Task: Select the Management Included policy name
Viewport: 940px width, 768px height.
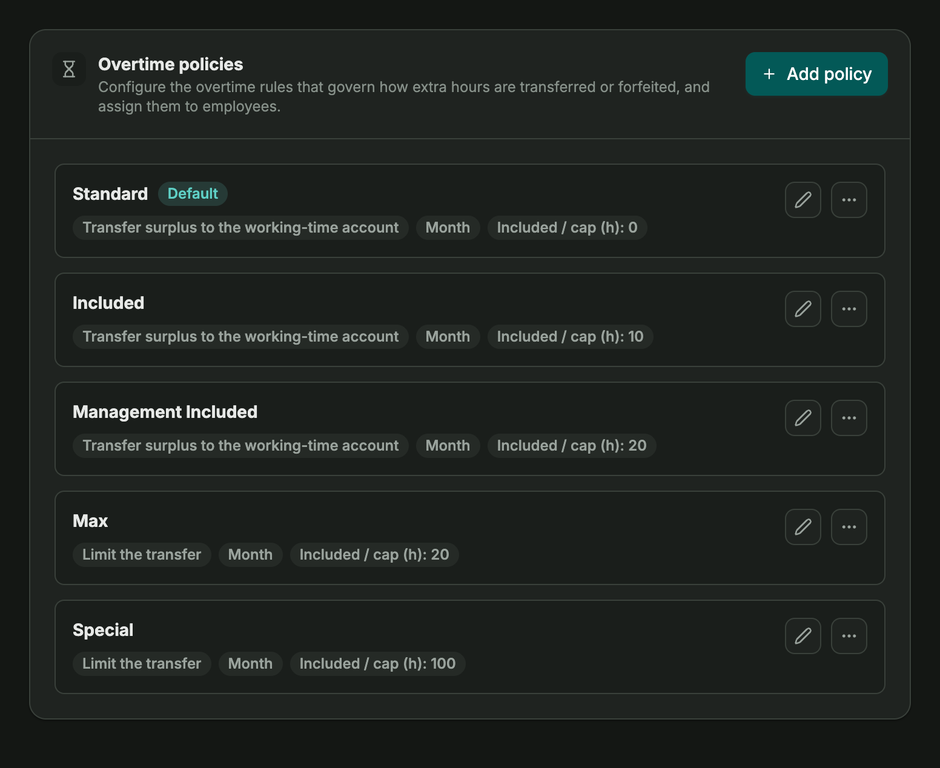Action: coord(165,412)
